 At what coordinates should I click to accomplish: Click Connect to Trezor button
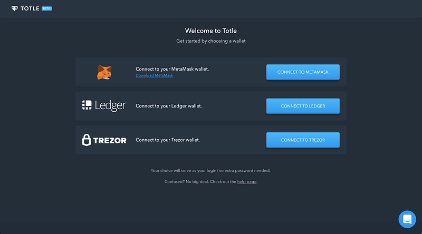tap(303, 140)
